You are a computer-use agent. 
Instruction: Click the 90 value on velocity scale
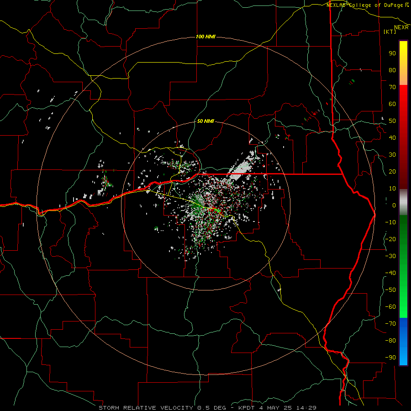click(x=392, y=53)
